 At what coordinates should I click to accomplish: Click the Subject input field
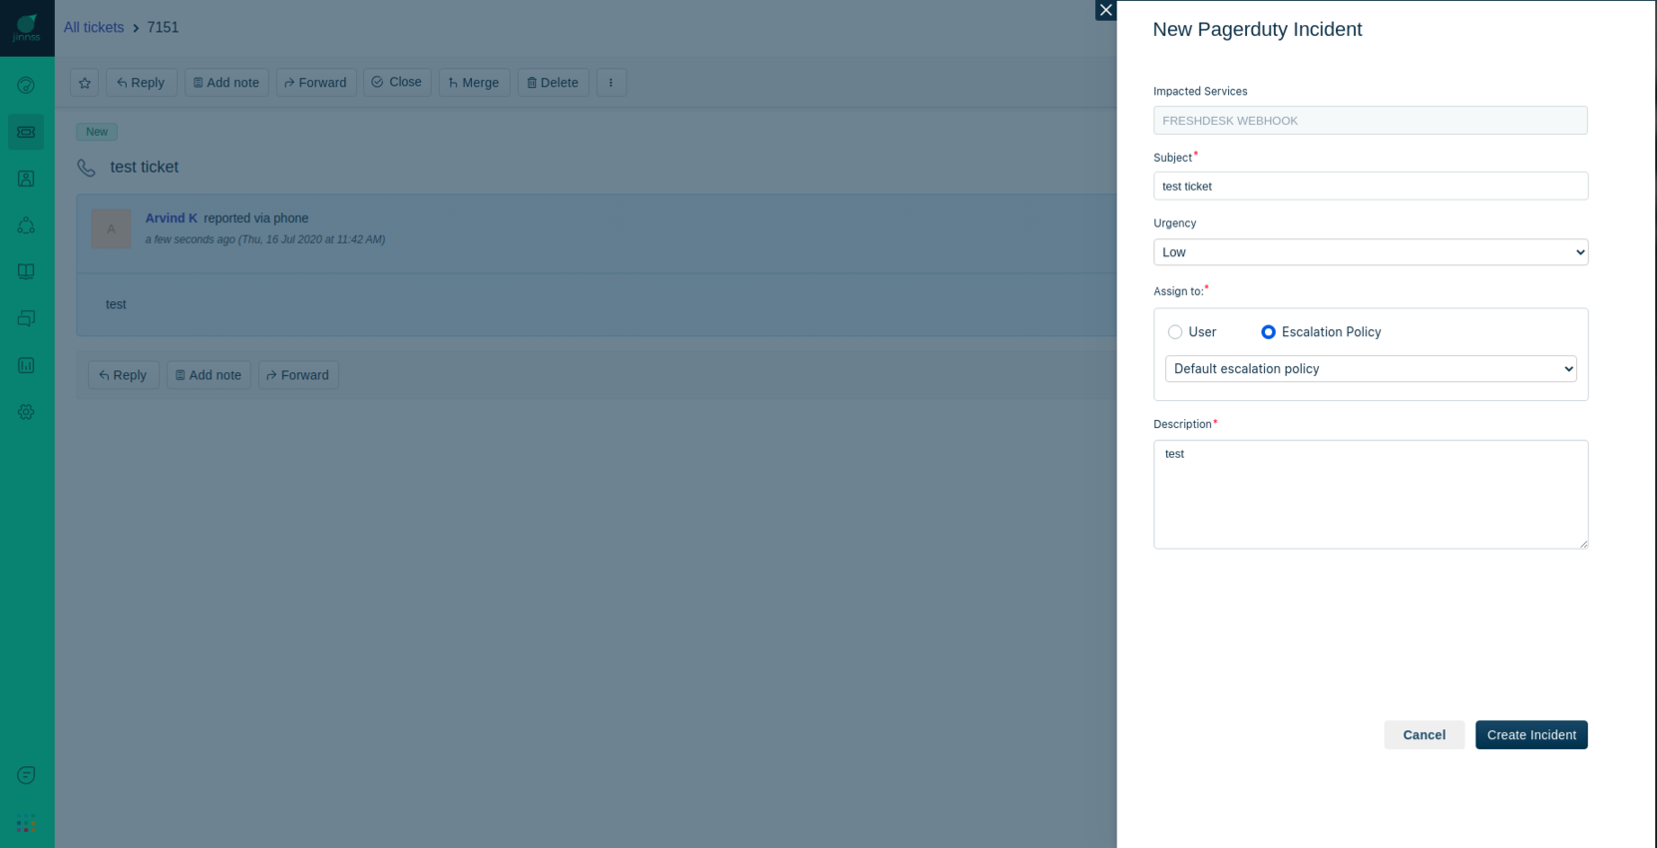coord(1371,187)
